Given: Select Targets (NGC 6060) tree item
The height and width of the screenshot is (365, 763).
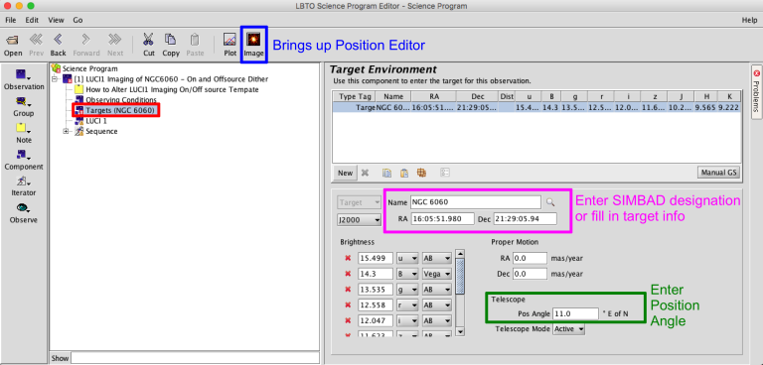Looking at the screenshot, I should (x=120, y=110).
